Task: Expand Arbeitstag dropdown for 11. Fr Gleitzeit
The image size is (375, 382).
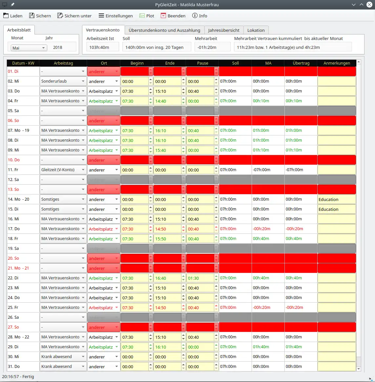Action: tap(63, 170)
